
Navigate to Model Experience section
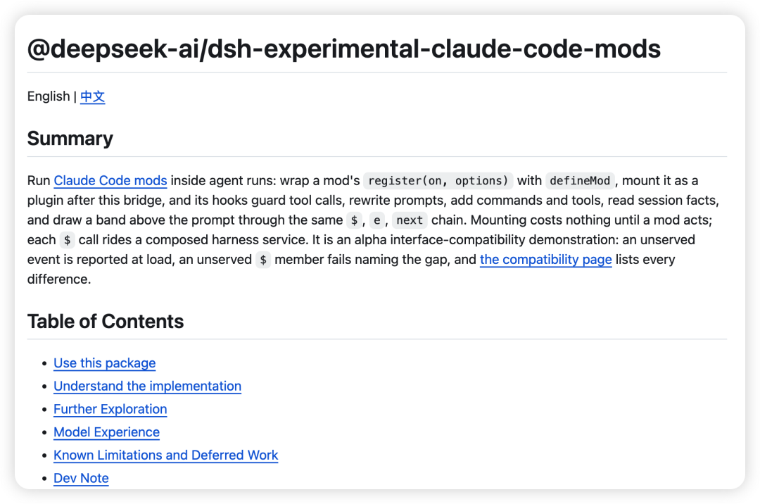pyautogui.click(x=107, y=432)
